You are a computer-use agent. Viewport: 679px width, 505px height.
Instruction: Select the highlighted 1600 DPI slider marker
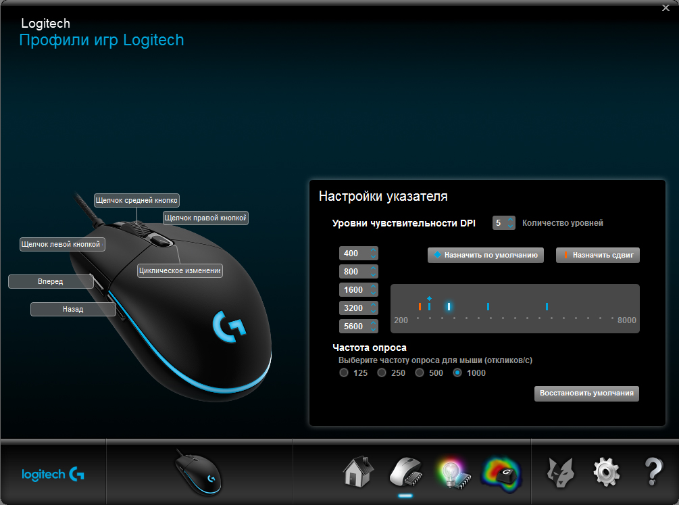tap(449, 306)
